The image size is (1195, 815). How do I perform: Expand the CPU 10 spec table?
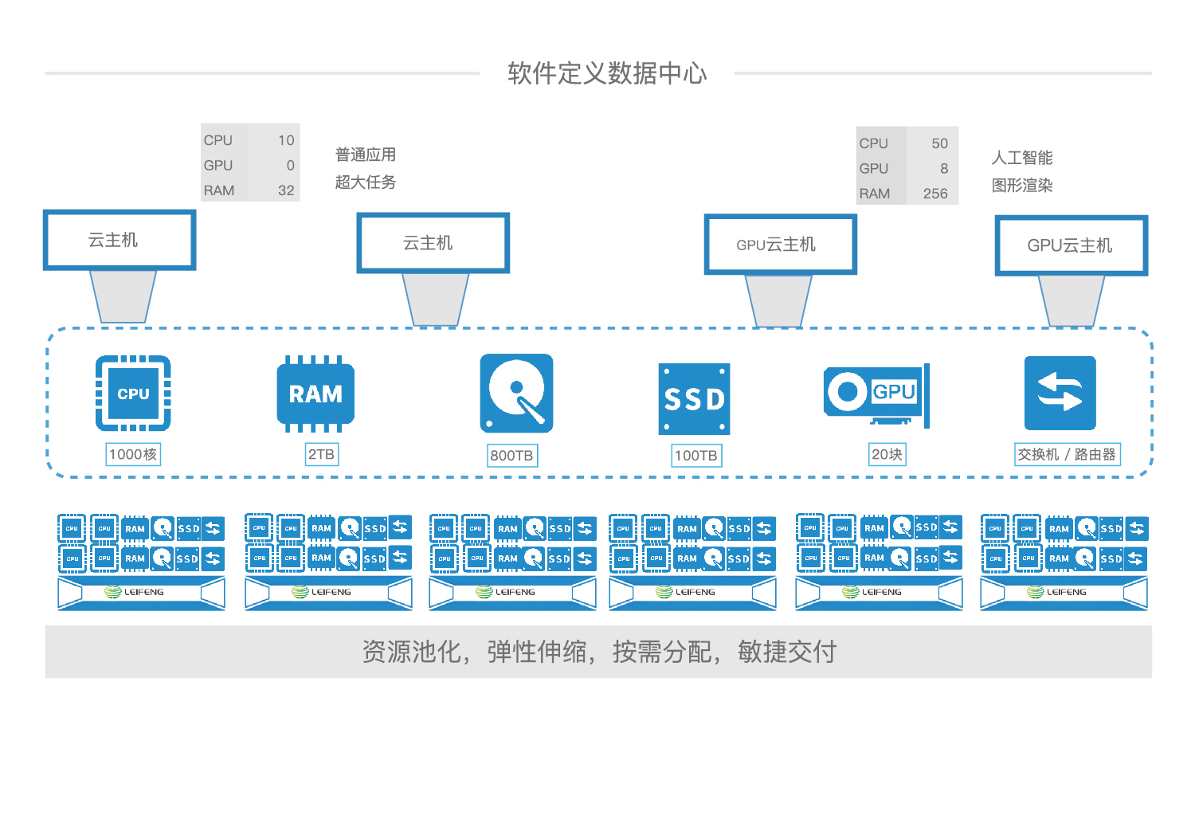[x=249, y=165]
